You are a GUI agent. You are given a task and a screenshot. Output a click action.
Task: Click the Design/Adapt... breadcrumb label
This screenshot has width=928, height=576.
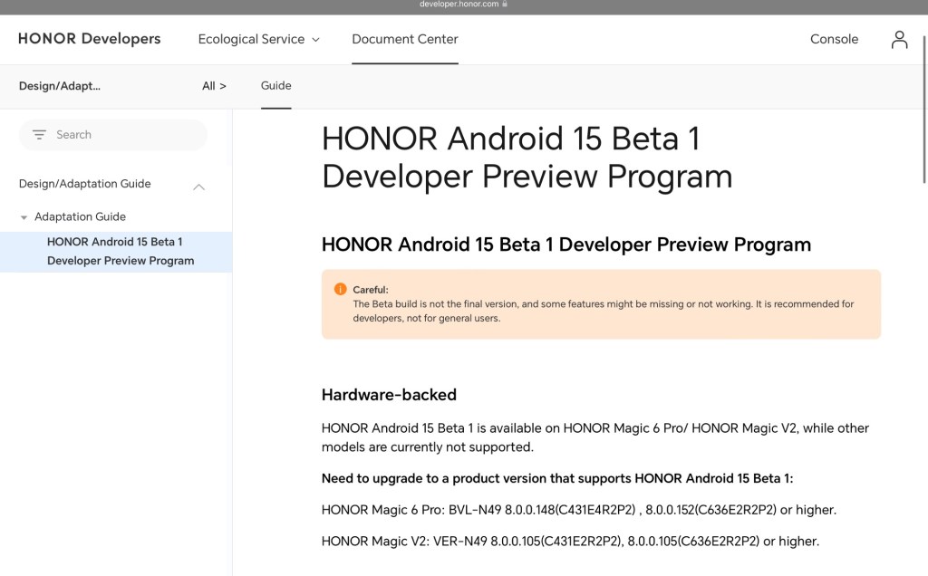pos(60,86)
